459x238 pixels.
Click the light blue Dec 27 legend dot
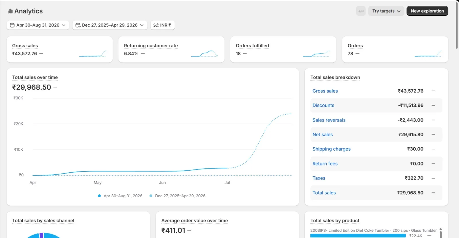click(151, 196)
